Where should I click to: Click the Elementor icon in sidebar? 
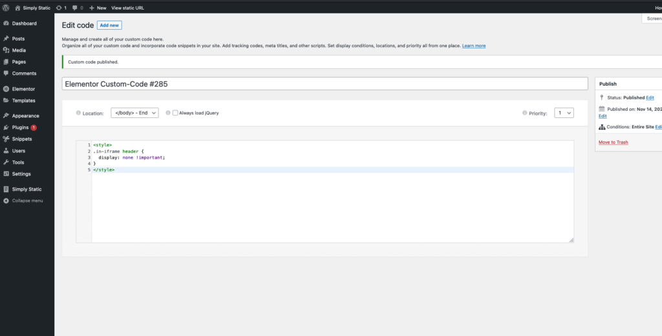tap(6, 89)
